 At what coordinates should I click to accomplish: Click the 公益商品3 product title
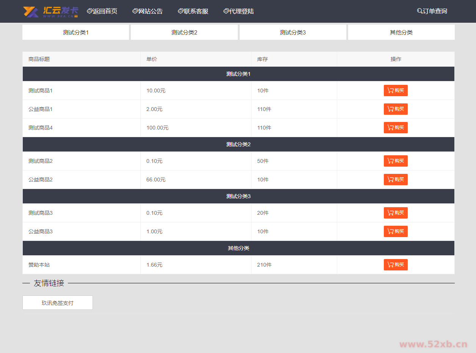tap(41, 231)
